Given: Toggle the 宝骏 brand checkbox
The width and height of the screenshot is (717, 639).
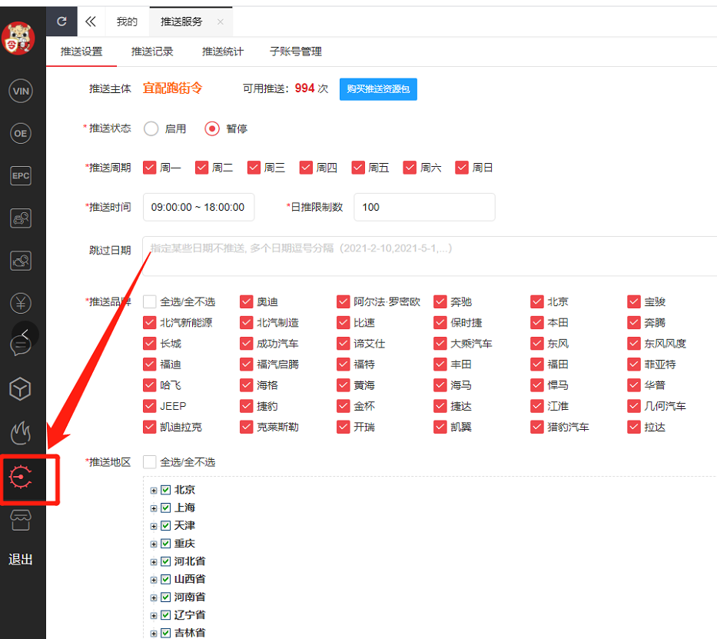Looking at the screenshot, I should 634,302.
